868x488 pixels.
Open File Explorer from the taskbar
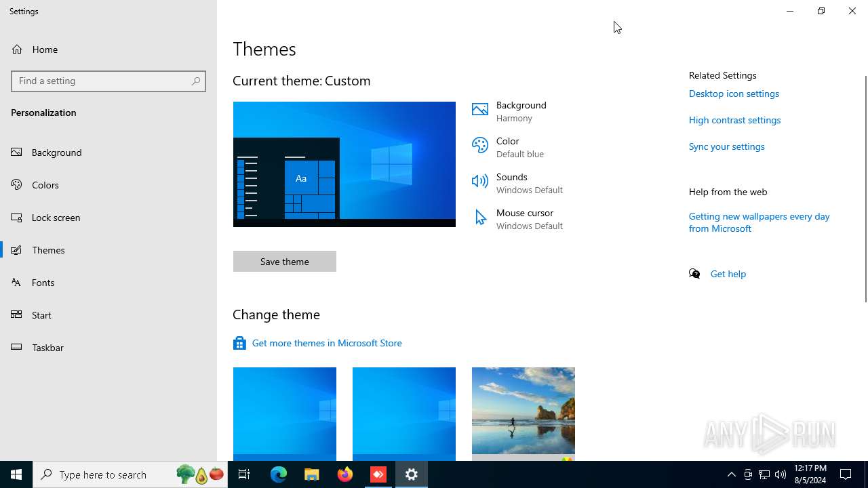(312, 474)
